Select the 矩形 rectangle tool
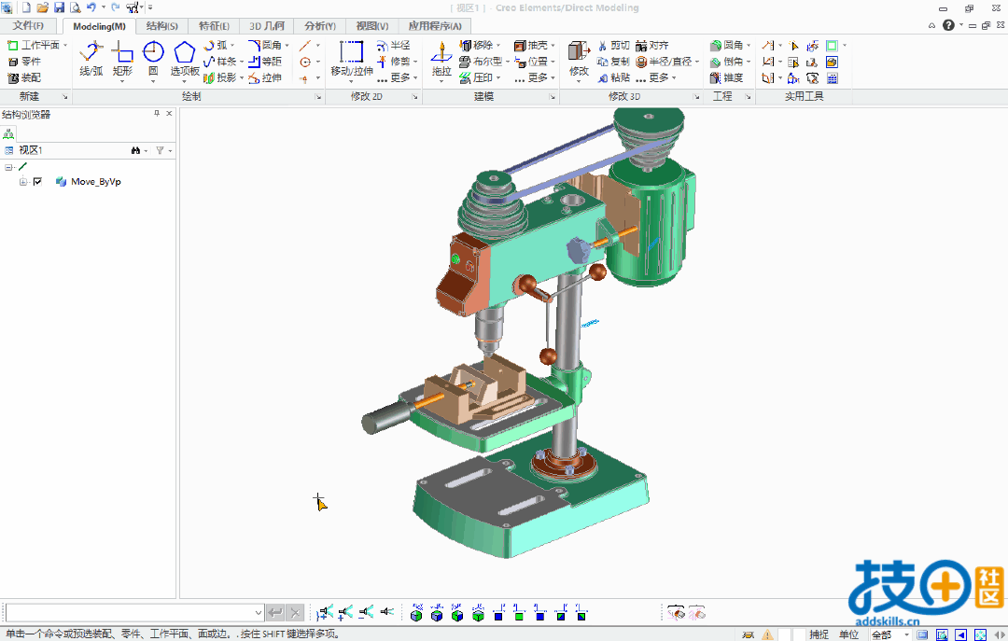 [122, 59]
